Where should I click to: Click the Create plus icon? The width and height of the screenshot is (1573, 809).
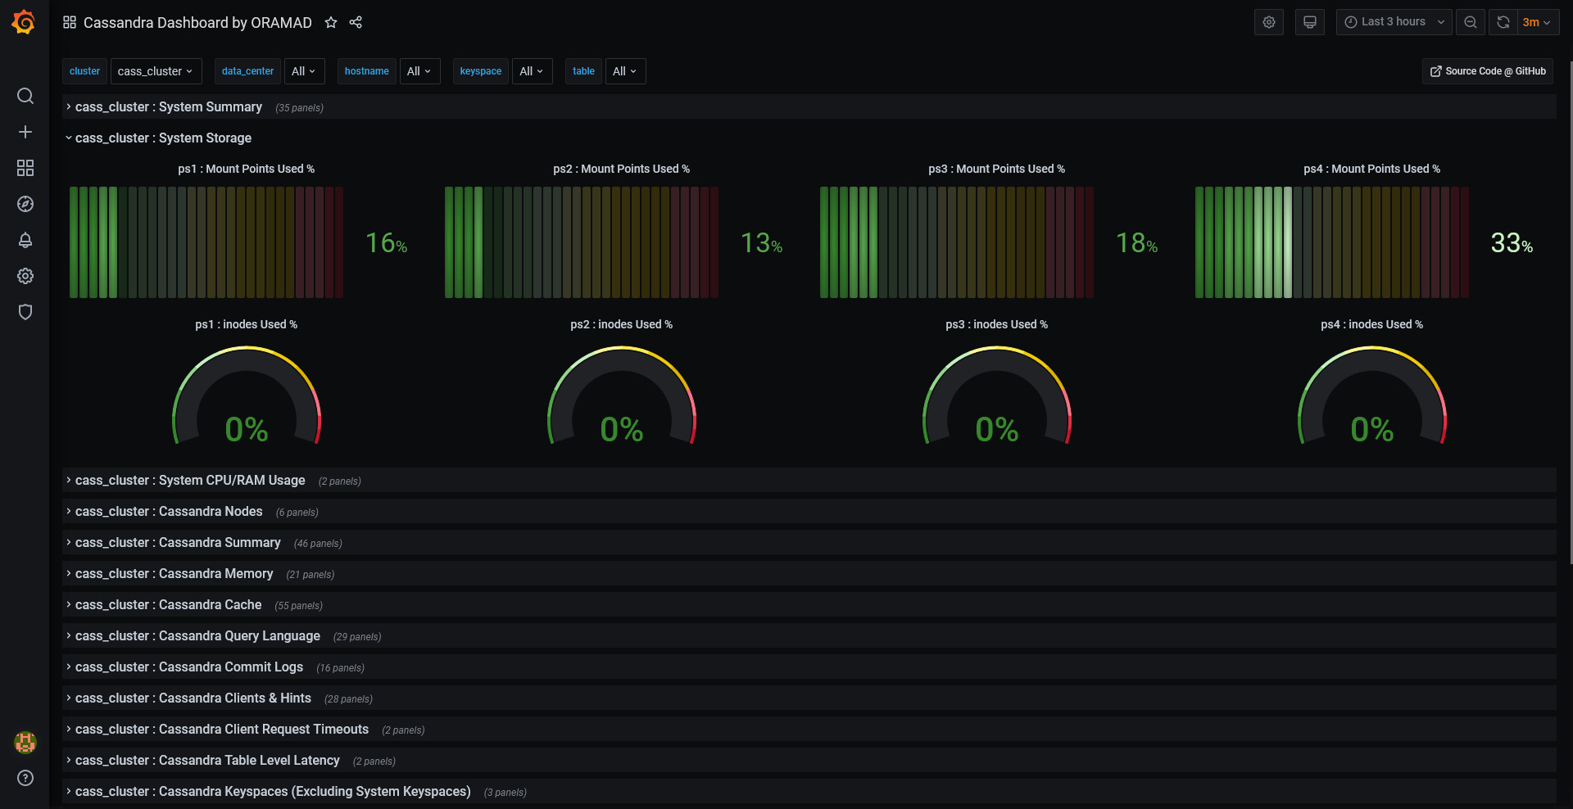[25, 132]
